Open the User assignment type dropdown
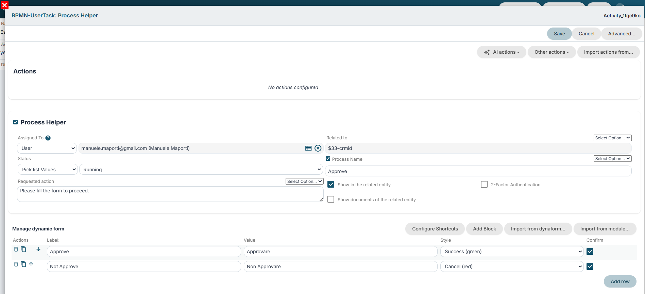Image resolution: width=645 pixels, height=294 pixels. (x=47, y=148)
